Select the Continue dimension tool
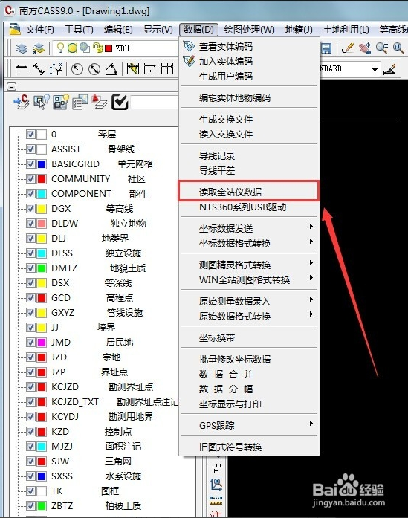408x518 pixels. [x=167, y=69]
